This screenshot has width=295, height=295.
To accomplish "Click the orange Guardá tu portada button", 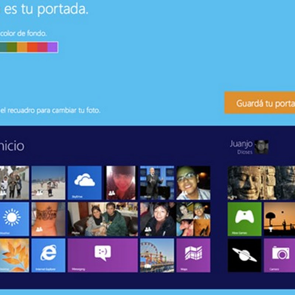I will click(x=260, y=103).
